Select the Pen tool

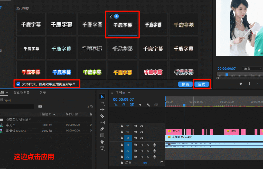pyautogui.click(x=102, y=129)
